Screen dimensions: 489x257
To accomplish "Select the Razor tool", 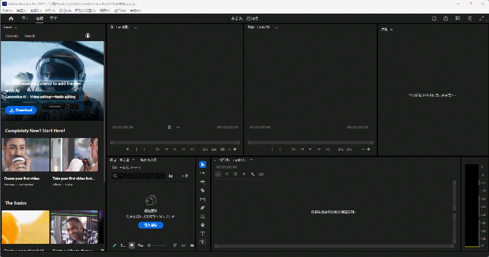I will [202, 190].
